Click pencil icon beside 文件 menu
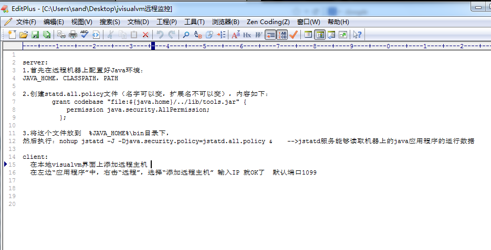491x250 pixels. click(8, 22)
